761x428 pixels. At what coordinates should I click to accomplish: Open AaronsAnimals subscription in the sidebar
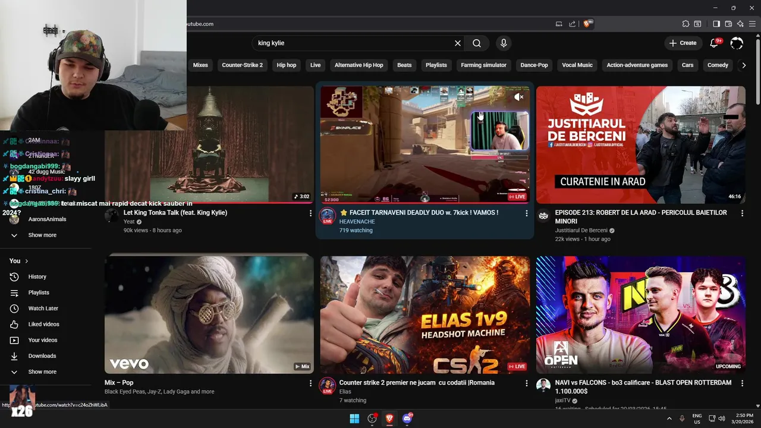(x=46, y=219)
